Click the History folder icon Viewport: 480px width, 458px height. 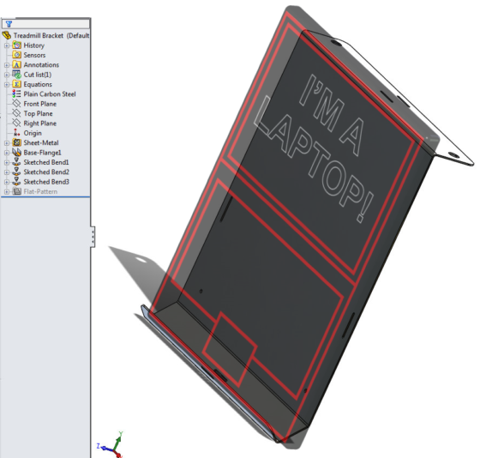[16, 45]
